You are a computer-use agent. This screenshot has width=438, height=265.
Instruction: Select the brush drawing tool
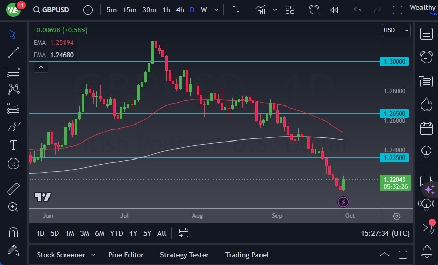(13, 127)
